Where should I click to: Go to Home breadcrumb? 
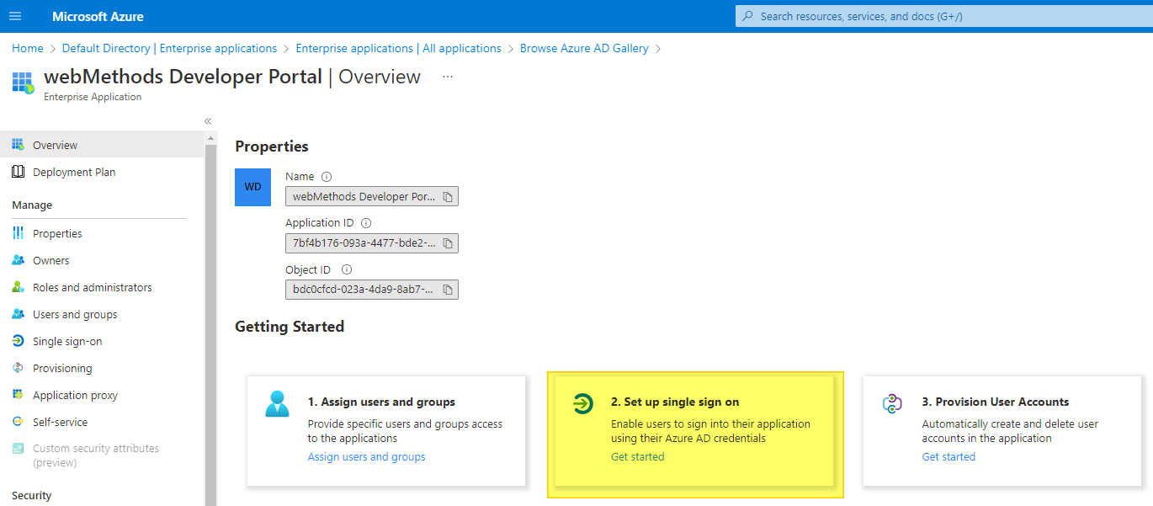28,48
